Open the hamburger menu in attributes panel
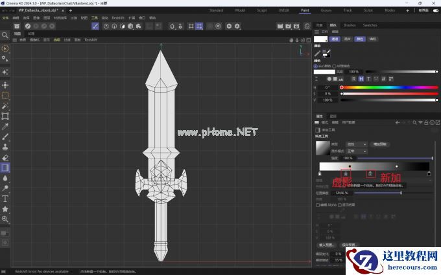The image size is (441, 275). [x=316, y=123]
